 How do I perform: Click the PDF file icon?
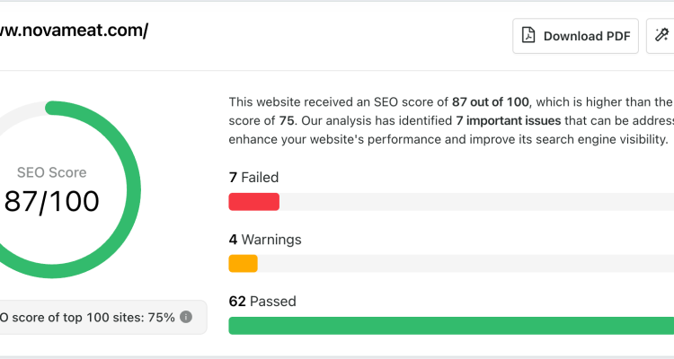pos(528,36)
